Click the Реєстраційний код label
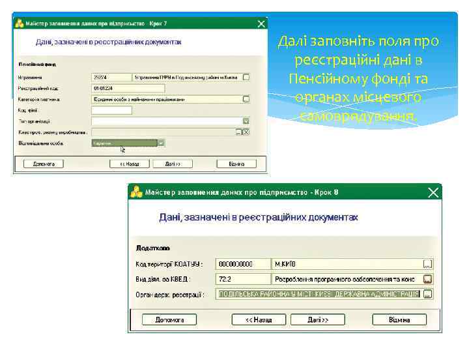Screen dimensions: 469x352 pyautogui.click(x=38, y=88)
